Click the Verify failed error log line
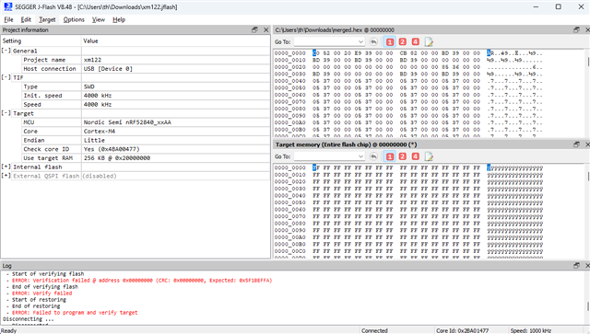The height and width of the screenshot is (334, 590). [41, 293]
